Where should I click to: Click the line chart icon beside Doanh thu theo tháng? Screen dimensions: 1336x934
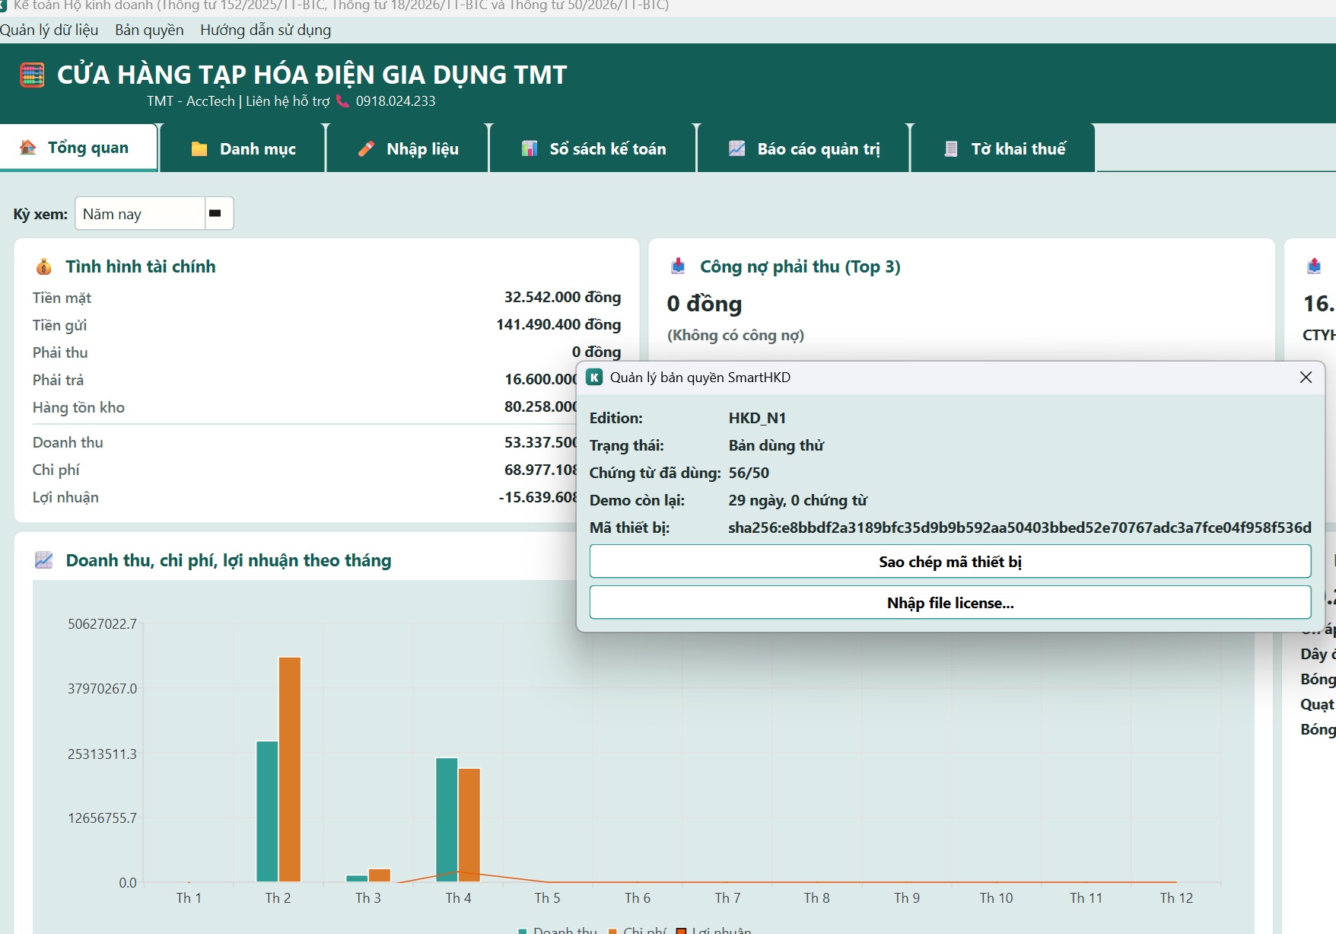(x=44, y=561)
